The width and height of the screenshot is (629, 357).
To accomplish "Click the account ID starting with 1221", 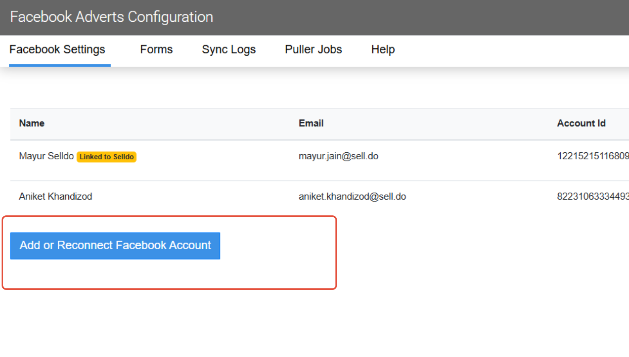I will point(592,156).
